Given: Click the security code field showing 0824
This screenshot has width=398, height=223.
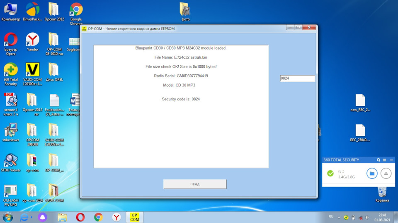Looking at the screenshot, I should (x=297, y=78).
